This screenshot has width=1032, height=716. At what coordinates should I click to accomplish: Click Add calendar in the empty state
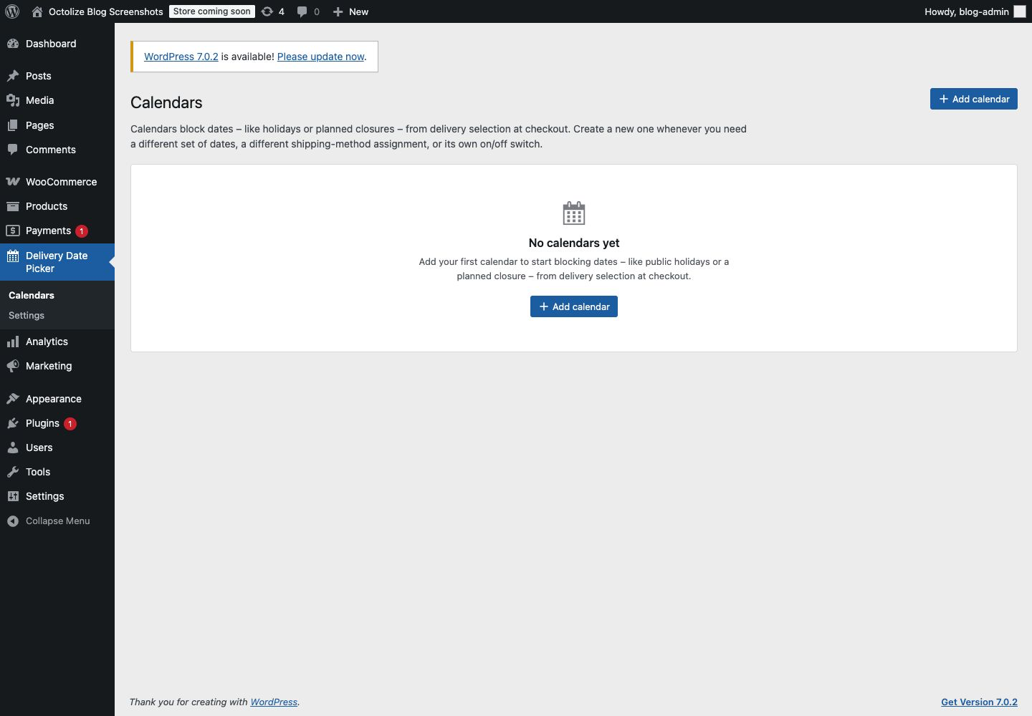574,306
